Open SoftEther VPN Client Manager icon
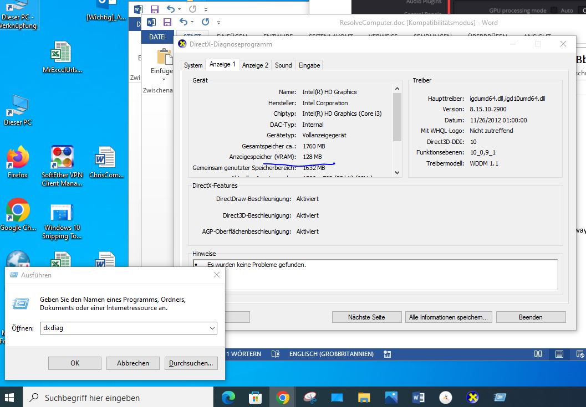The image size is (586, 407). pos(62,166)
